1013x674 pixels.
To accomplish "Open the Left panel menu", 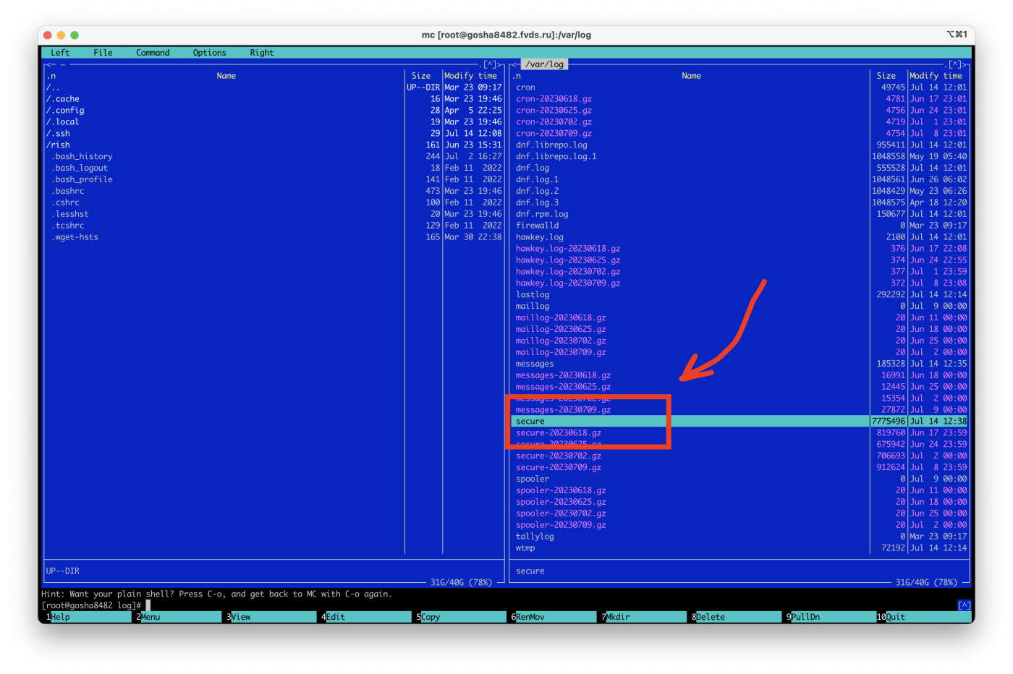I will click(x=60, y=53).
